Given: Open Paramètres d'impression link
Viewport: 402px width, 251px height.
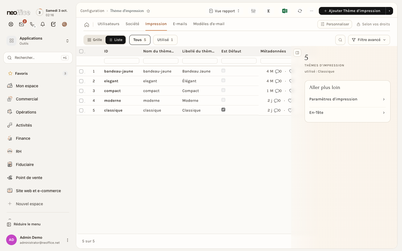Looking at the screenshot, I should coord(347,99).
